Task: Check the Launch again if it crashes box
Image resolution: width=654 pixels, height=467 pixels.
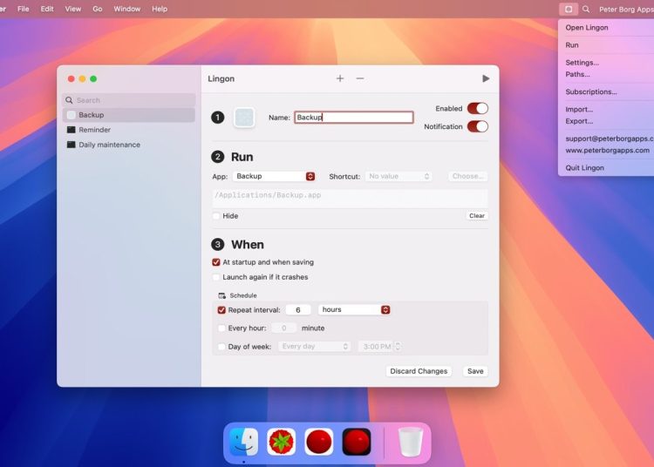Action: point(216,277)
